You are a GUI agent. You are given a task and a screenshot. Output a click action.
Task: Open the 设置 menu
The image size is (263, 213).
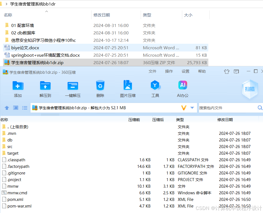click(x=186, y=71)
